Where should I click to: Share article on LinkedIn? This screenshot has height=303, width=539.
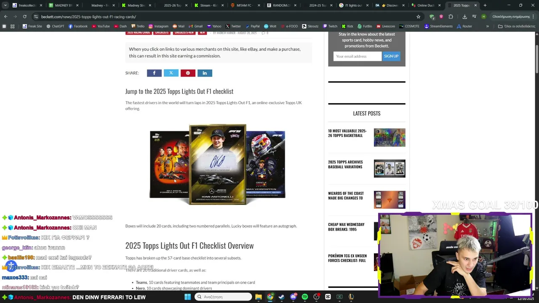point(205,73)
